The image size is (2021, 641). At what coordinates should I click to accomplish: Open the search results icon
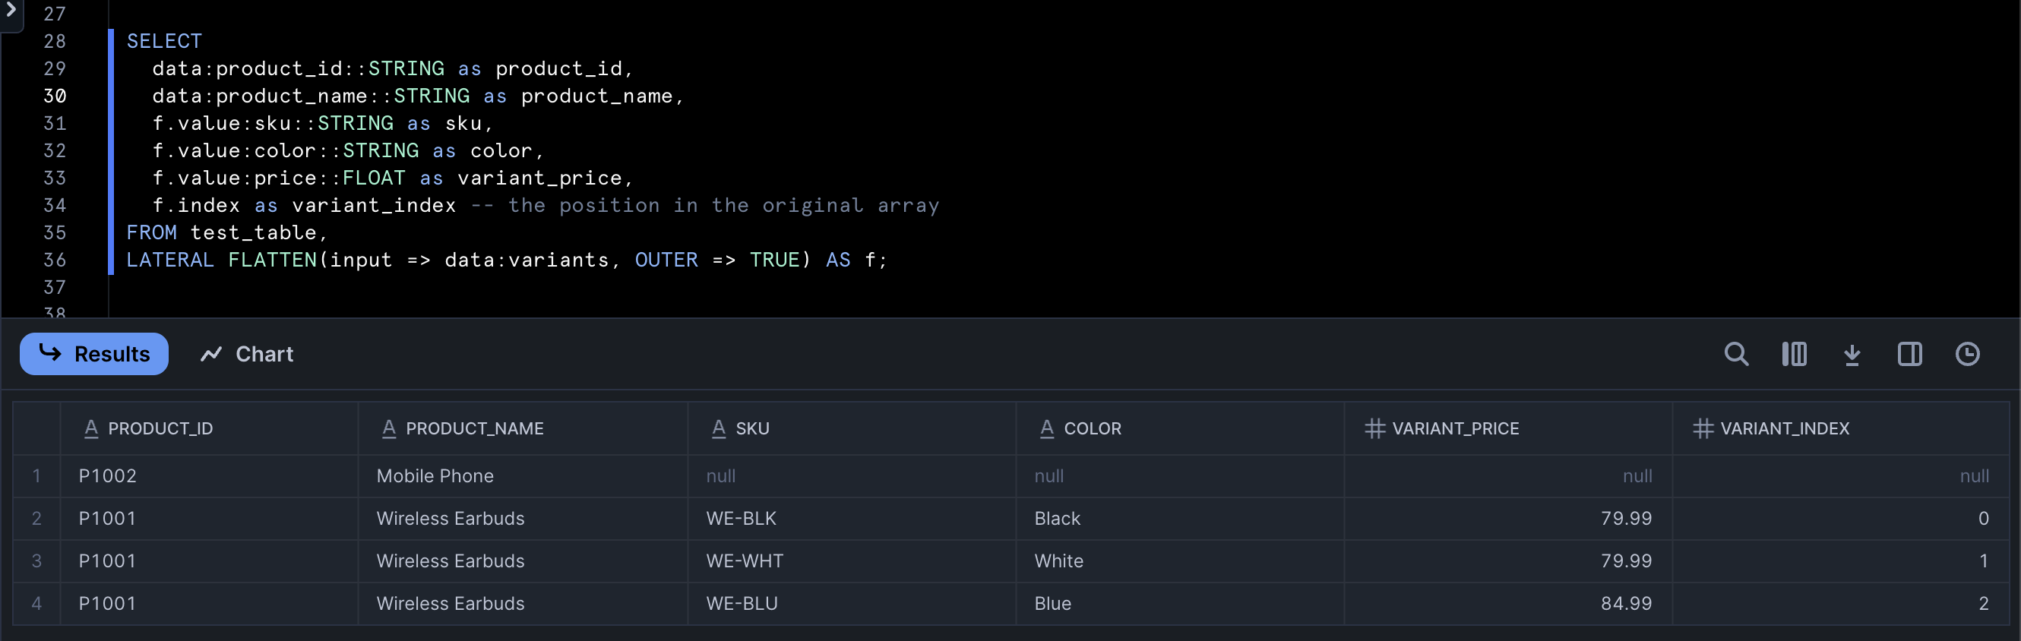1735,355
